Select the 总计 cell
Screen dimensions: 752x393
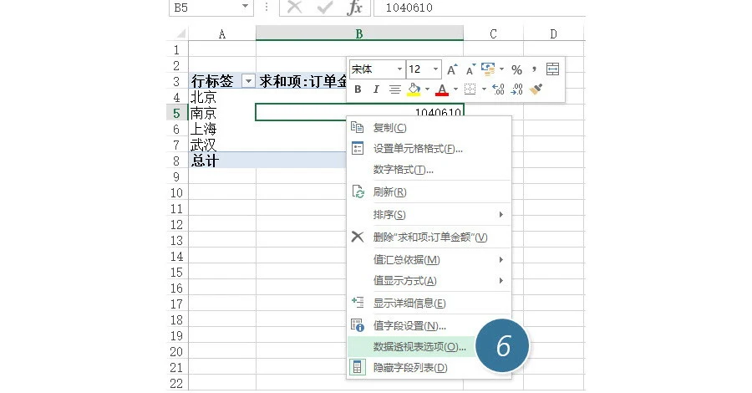(x=222, y=161)
